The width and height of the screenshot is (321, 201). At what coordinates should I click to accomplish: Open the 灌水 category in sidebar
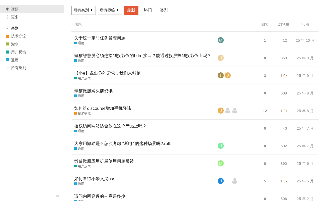tap(15, 44)
